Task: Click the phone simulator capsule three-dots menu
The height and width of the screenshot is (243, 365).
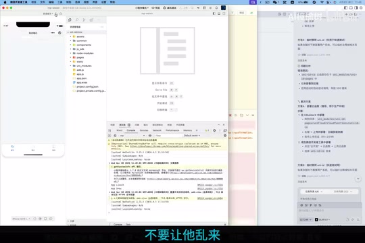Action: (53, 33)
